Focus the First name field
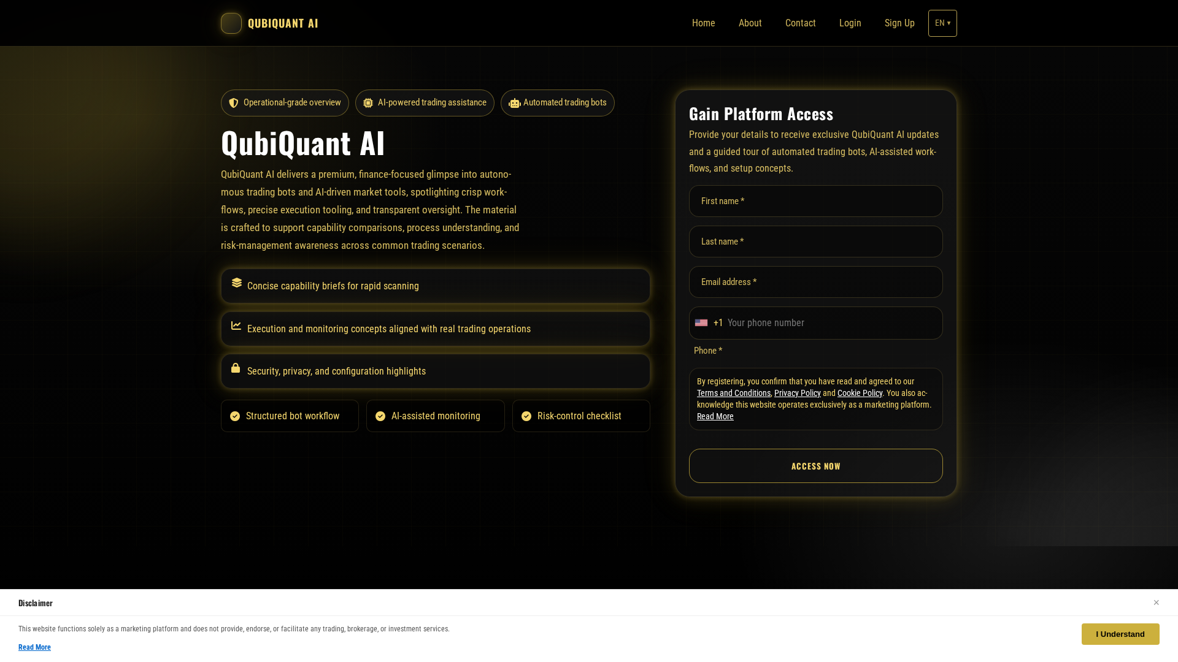 (816, 201)
